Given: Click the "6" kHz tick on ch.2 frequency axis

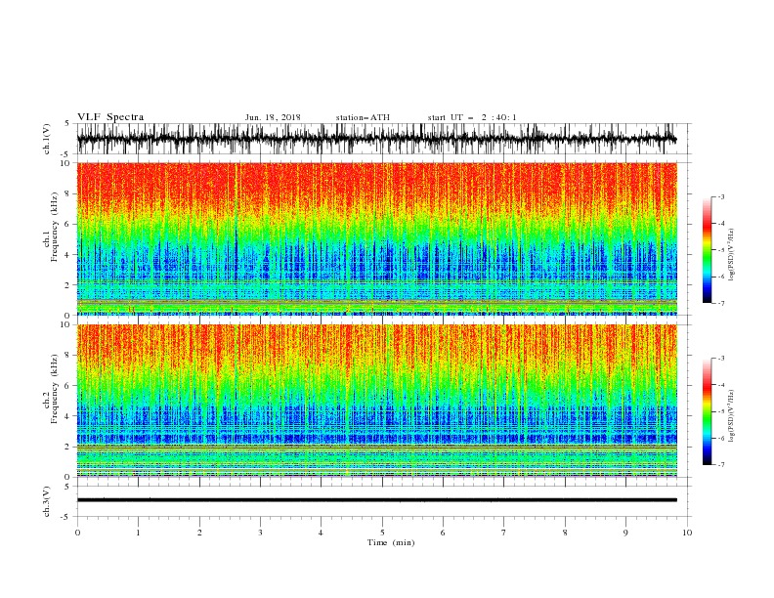Looking at the screenshot, I should click(x=67, y=386).
